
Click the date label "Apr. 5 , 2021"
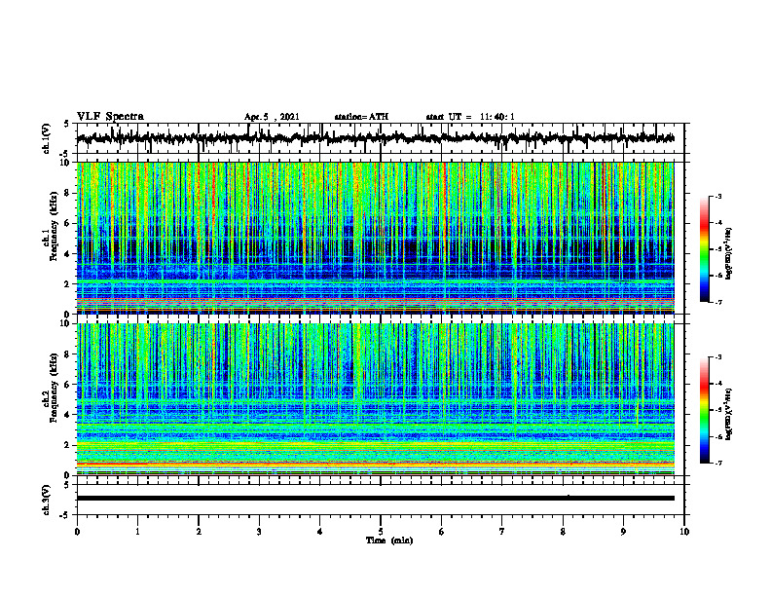(x=272, y=117)
